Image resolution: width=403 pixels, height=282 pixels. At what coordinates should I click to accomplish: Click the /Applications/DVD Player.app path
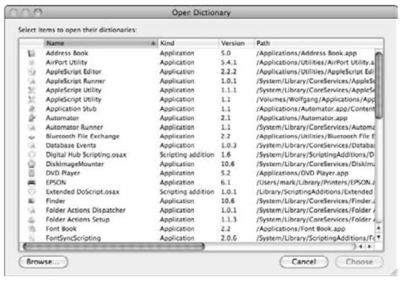(x=302, y=173)
